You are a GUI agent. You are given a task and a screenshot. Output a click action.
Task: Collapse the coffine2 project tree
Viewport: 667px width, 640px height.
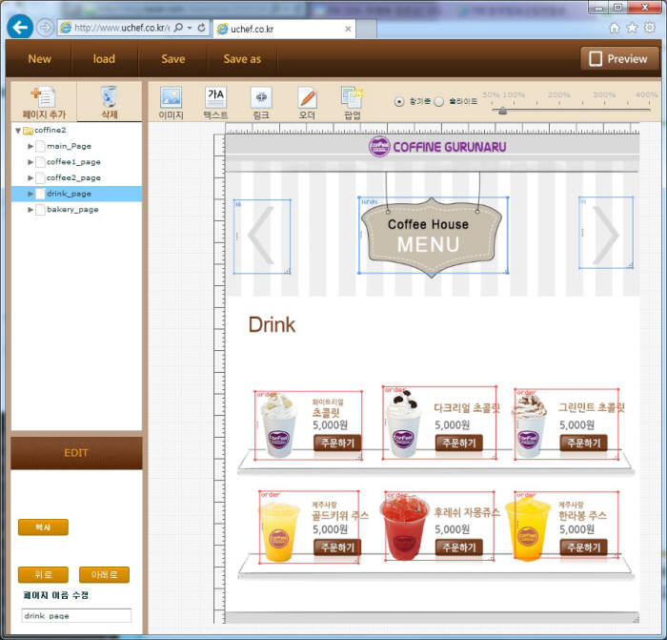[18, 131]
